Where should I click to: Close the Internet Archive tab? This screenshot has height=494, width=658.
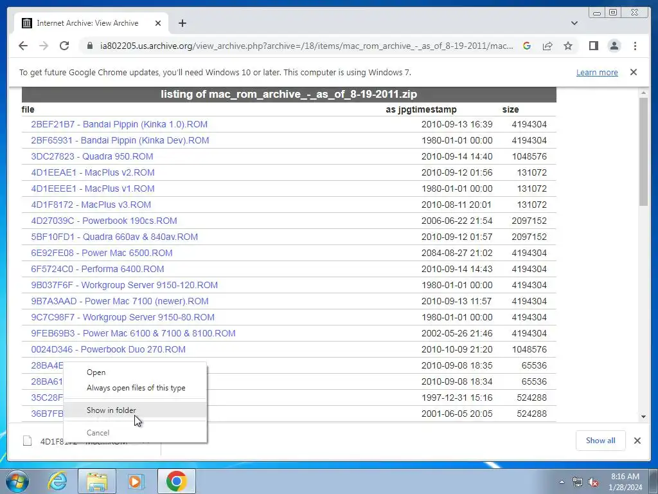pos(158,23)
